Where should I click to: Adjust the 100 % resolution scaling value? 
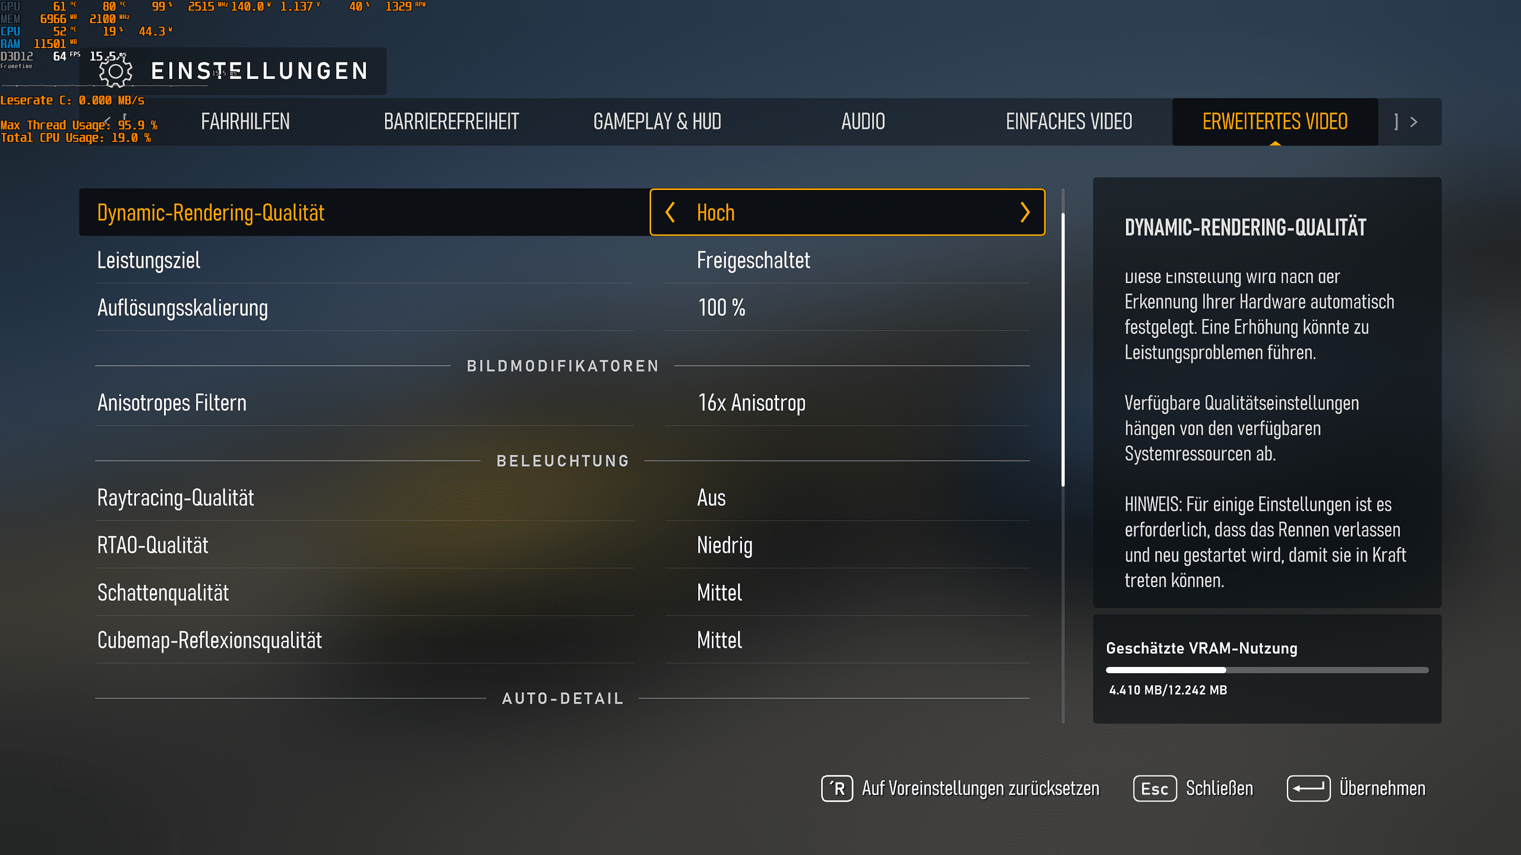(721, 308)
